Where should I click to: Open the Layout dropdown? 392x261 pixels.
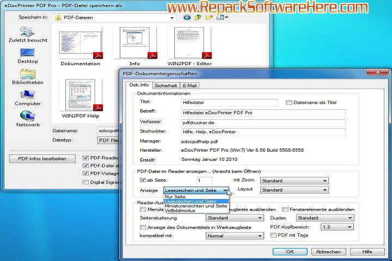[294, 190]
